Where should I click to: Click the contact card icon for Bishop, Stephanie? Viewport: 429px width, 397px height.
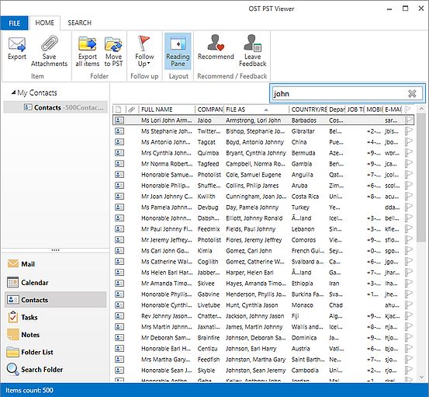click(x=119, y=131)
